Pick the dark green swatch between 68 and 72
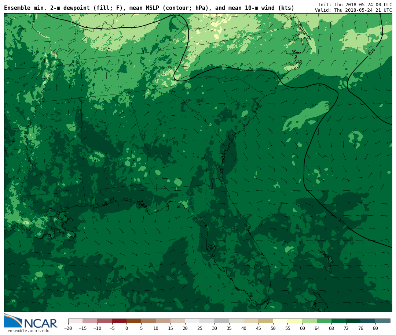396x335 pixels. pyautogui.click(x=339, y=321)
